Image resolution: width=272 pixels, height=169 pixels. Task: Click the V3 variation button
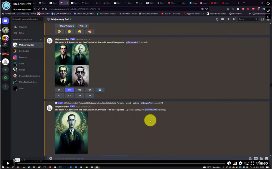click(79, 95)
